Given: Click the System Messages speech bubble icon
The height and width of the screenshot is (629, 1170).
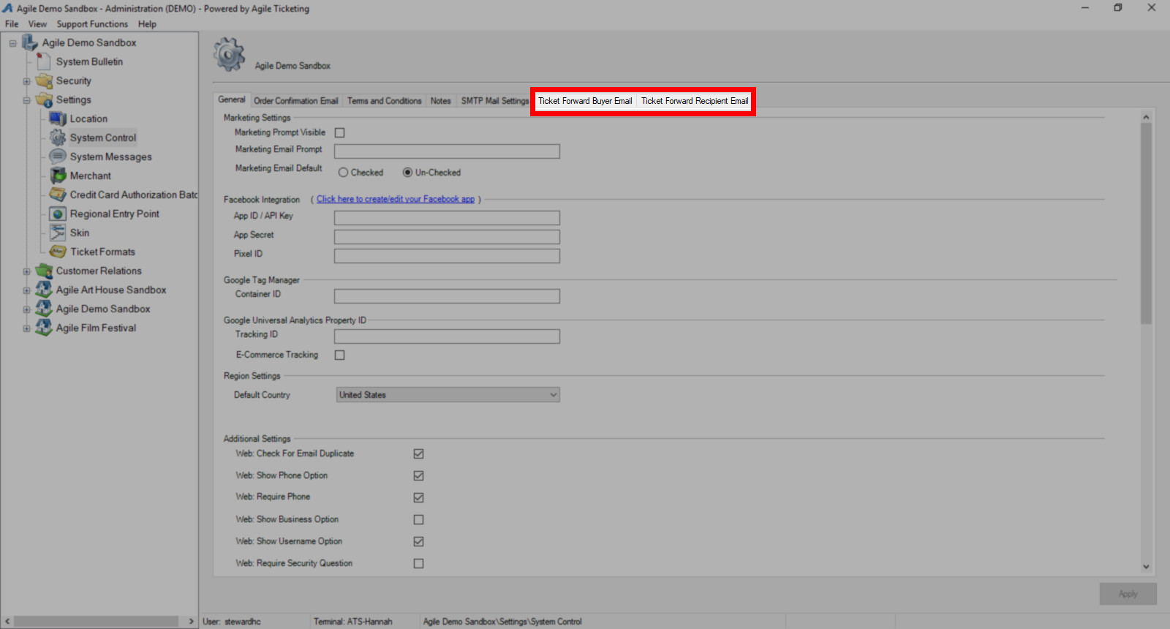Looking at the screenshot, I should click(58, 157).
